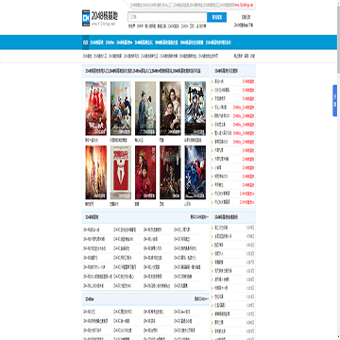Click inside the search text field

pos(167,17)
